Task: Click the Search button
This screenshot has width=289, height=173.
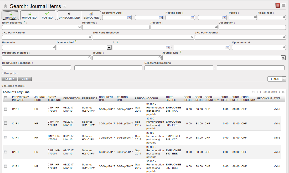Action: pos(10,79)
